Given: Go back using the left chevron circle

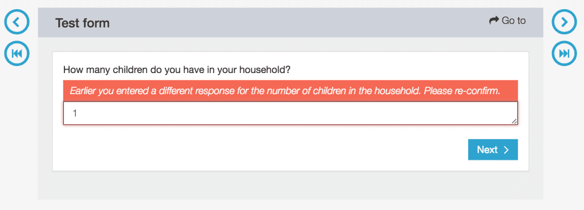Looking at the screenshot, I should pos(17,22).
